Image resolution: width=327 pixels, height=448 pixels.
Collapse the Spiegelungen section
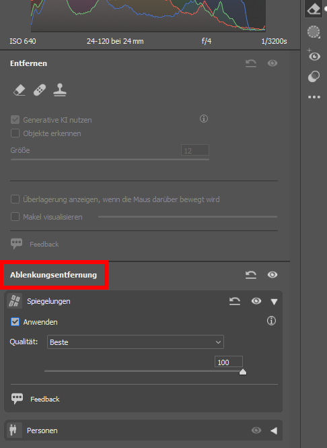[274, 302]
